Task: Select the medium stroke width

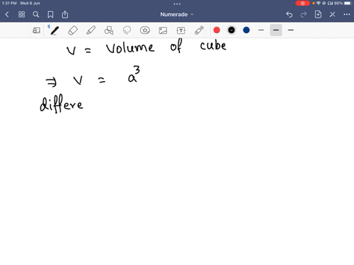Action: tap(276, 30)
